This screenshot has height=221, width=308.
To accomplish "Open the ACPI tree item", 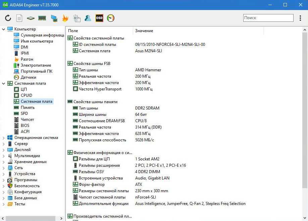I will [x=25, y=132].
